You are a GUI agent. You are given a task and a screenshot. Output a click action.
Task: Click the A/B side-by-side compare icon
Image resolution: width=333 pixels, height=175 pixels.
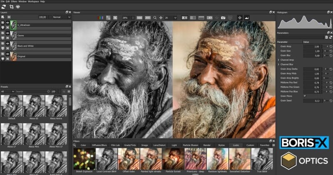[x=184, y=18]
